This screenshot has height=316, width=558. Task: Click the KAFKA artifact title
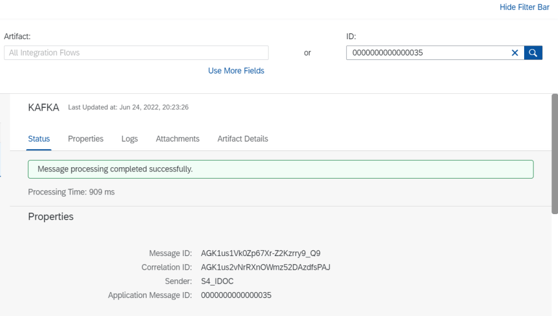coord(44,107)
